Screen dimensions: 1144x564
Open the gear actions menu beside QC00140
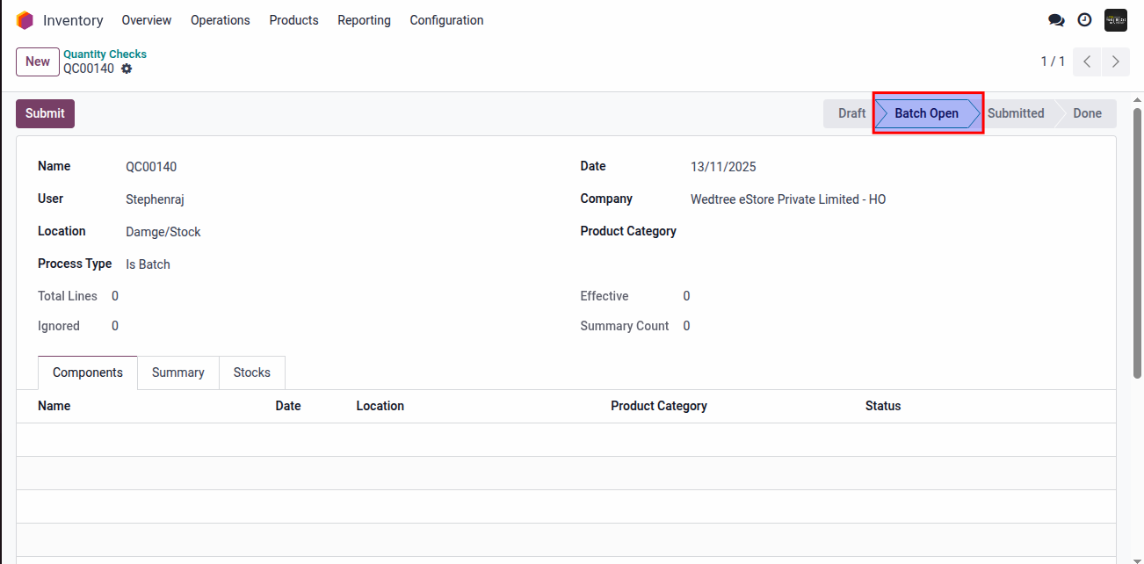point(127,69)
